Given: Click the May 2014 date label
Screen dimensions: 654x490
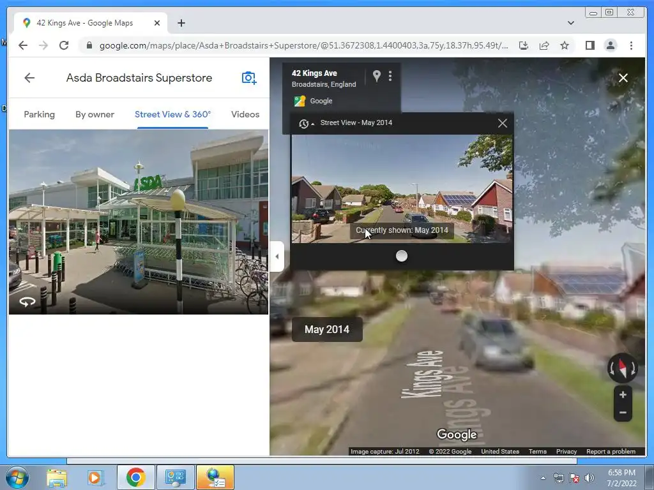Looking at the screenshot, I should (x=327, y=330).
